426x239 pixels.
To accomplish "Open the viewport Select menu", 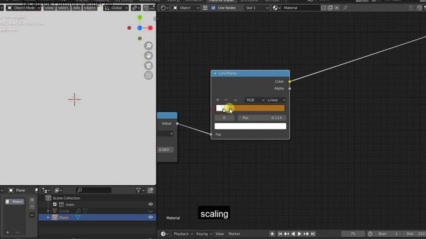I will (63, 8).
